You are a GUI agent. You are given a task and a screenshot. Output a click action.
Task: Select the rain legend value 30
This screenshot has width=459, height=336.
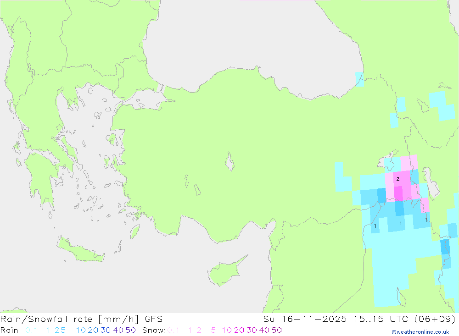pyautogui.click(x=106, y=330)
